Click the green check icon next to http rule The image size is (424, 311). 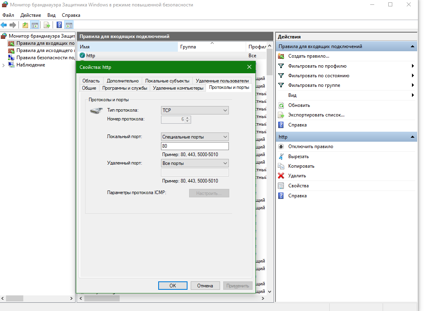[82, 55]
